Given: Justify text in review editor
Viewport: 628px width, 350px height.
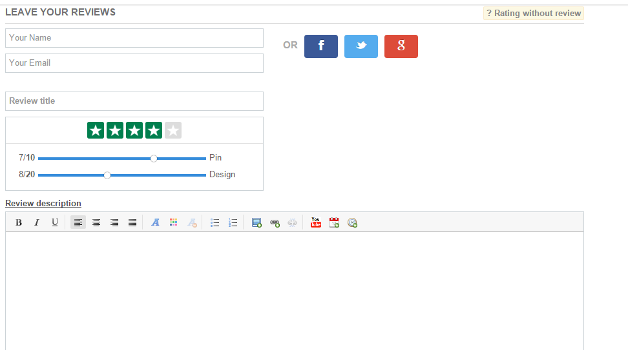Looking at the screenshot, I should 132,222.
